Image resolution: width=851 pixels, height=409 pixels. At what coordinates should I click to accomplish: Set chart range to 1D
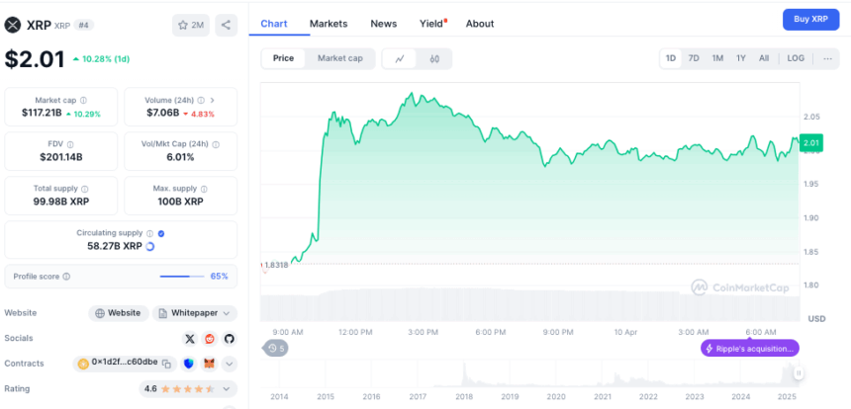pos(671,58)
